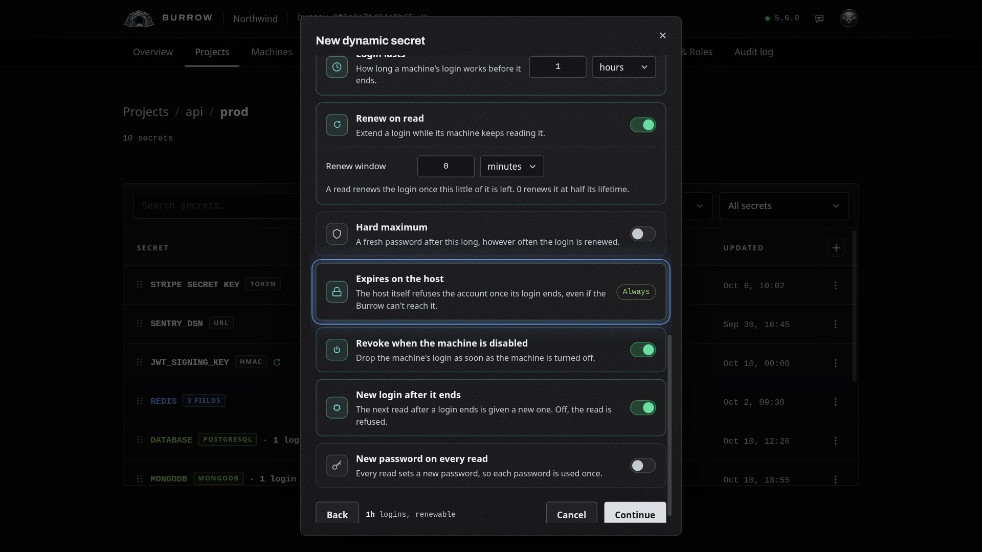The image size is (982, 552).
Task: Open the SENTRY_DSN row options menu
Action: pos(836,324)
